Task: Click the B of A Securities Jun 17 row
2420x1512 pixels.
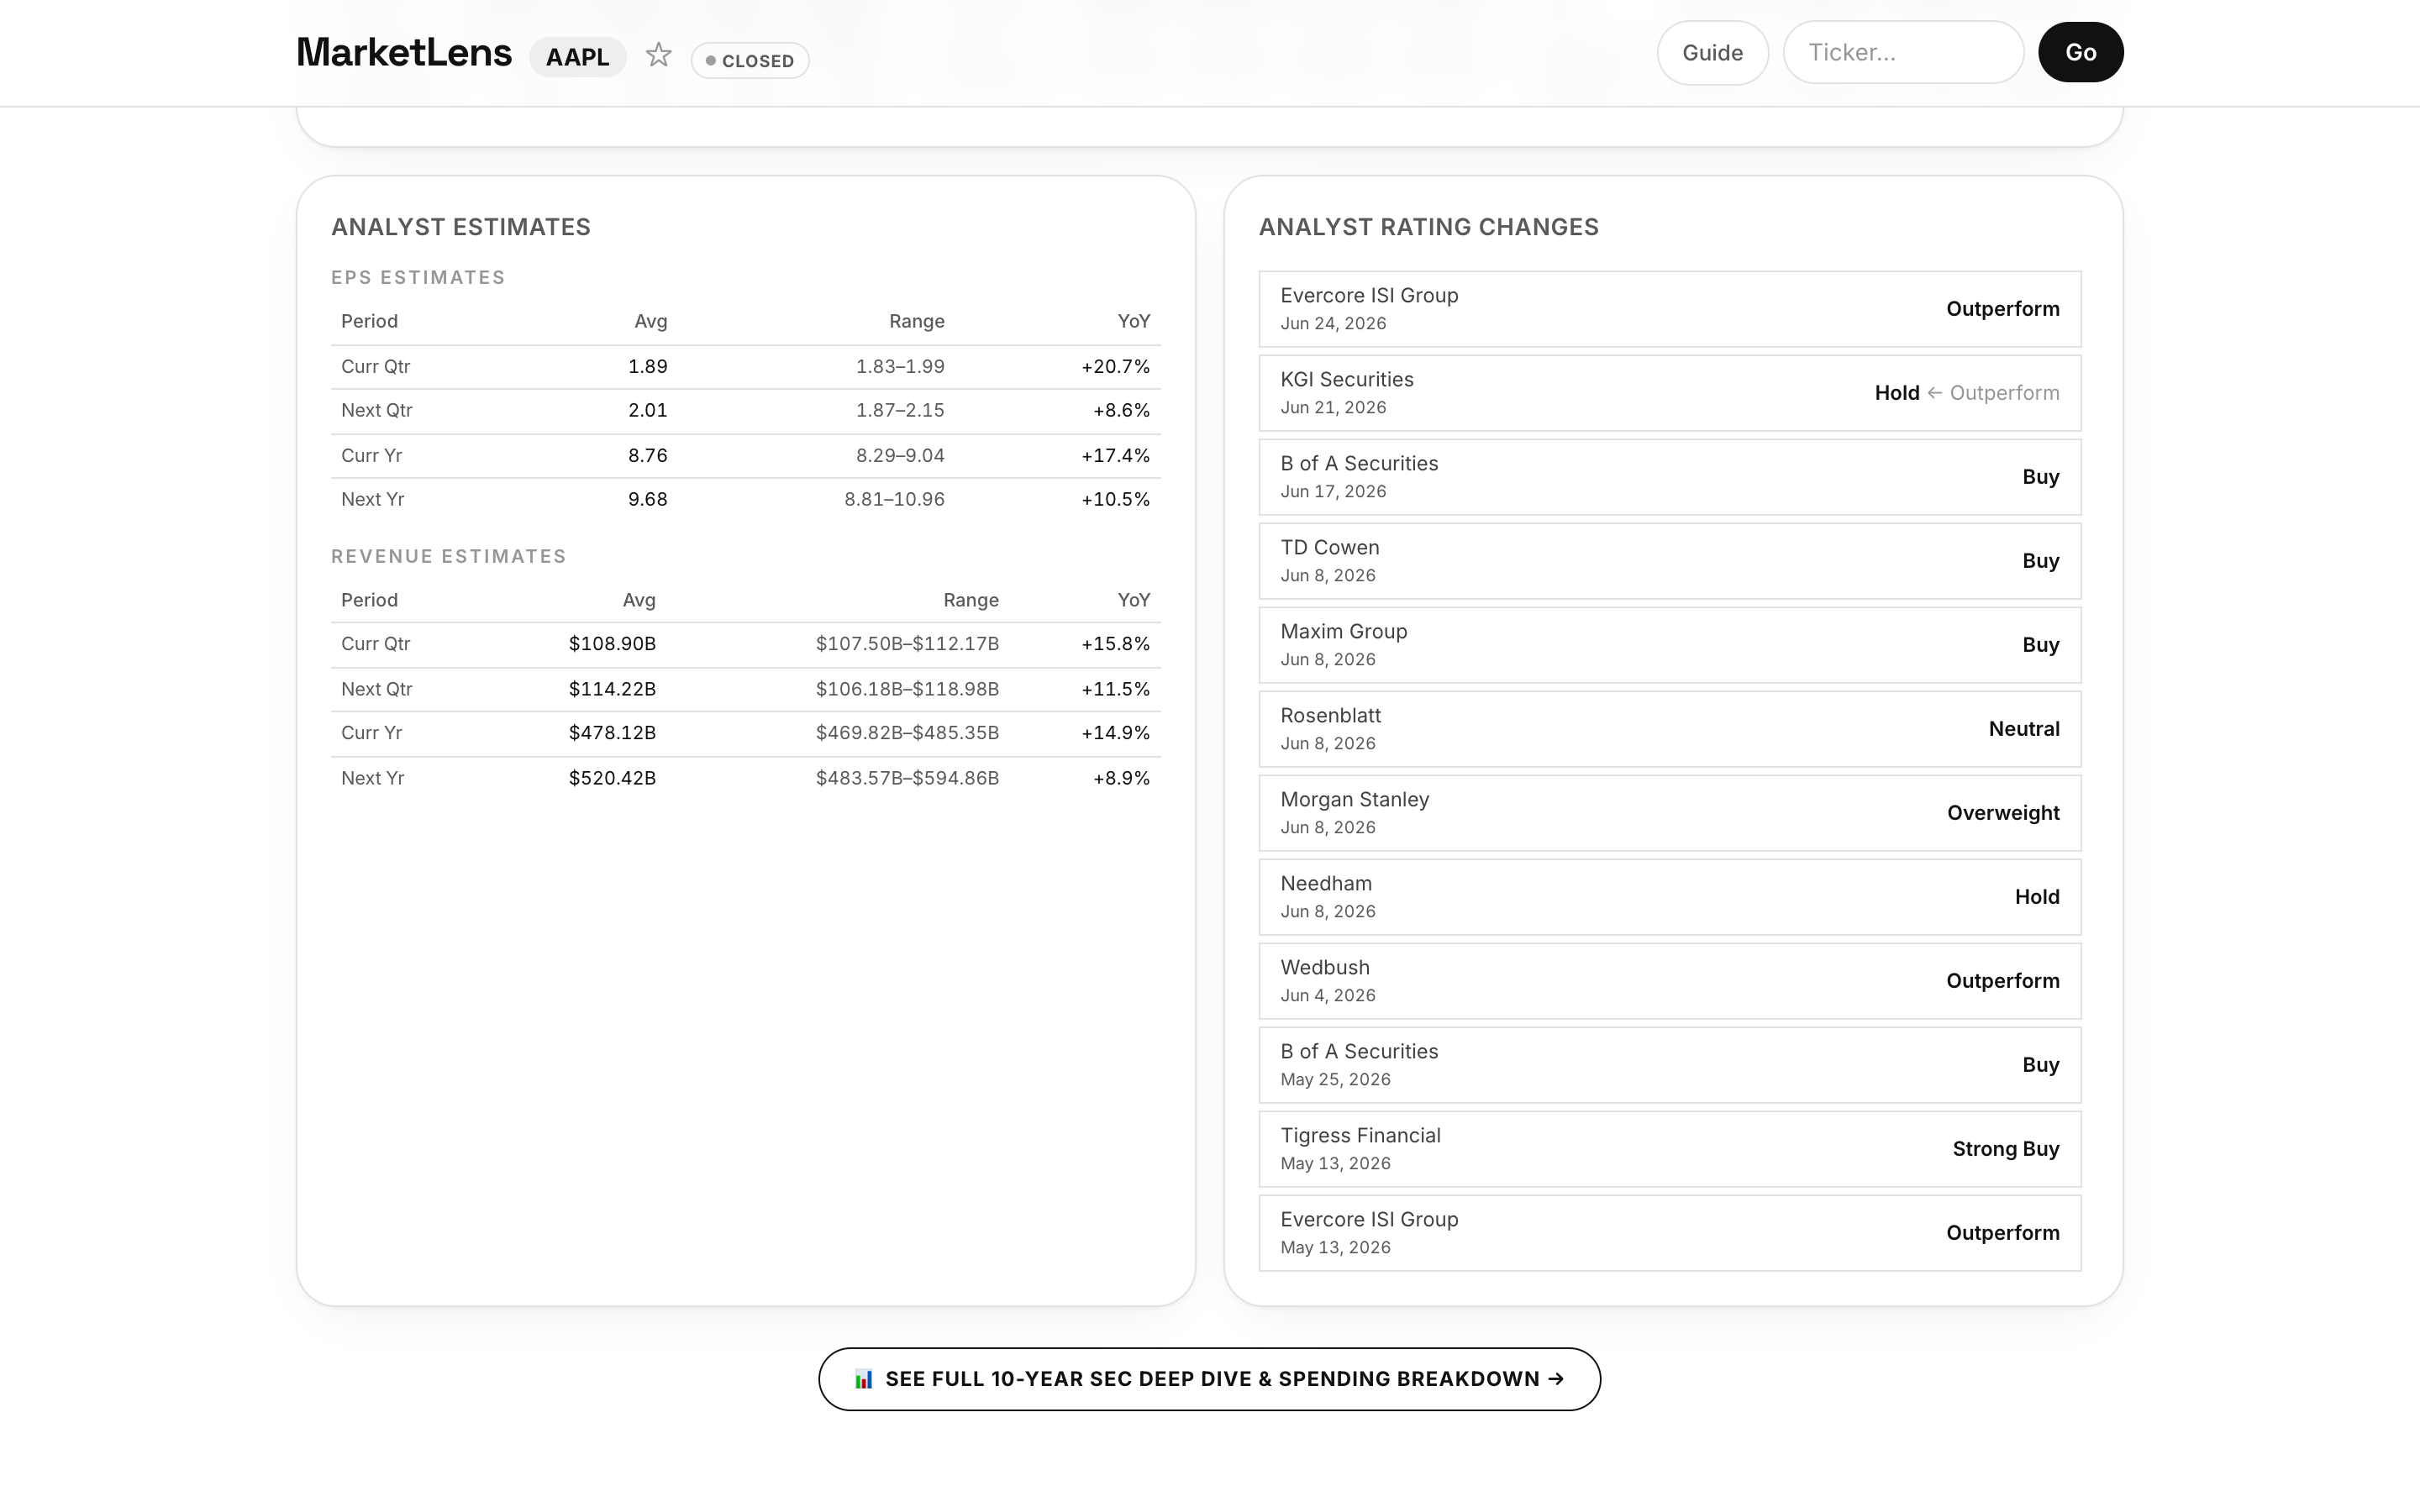Action: coord(1670,477)
